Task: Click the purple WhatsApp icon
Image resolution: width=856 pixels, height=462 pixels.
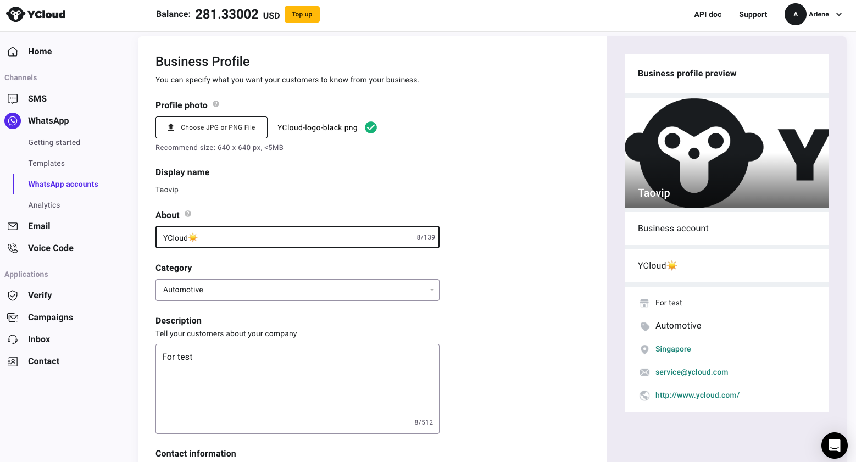Action: [x=13, y=121]
